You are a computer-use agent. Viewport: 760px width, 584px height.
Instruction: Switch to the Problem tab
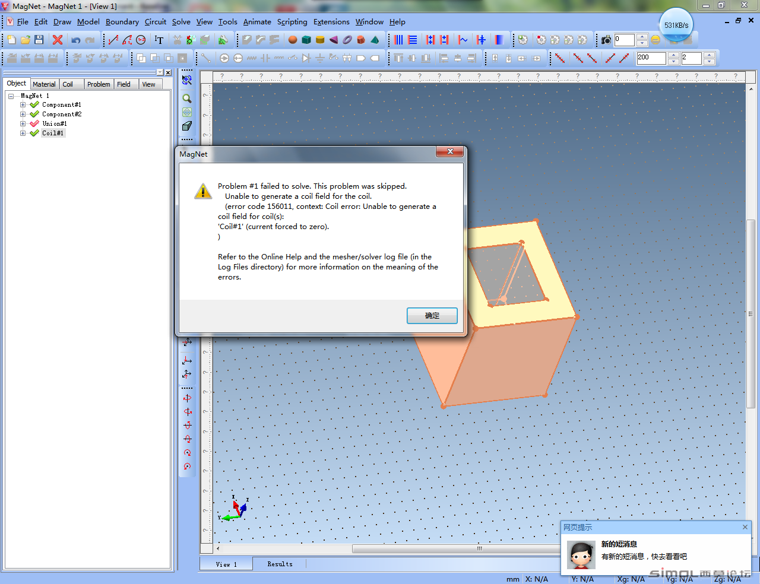[99, 84]
